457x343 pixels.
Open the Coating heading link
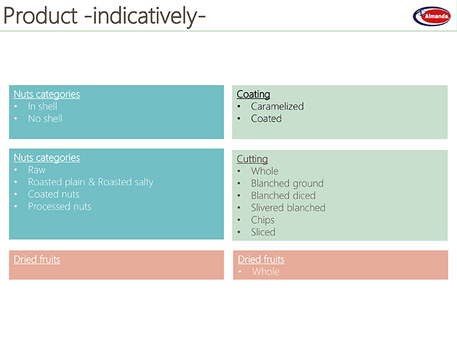253,94
